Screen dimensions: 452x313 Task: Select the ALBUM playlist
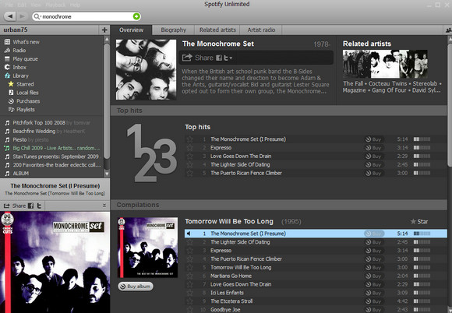coord(20,174)
